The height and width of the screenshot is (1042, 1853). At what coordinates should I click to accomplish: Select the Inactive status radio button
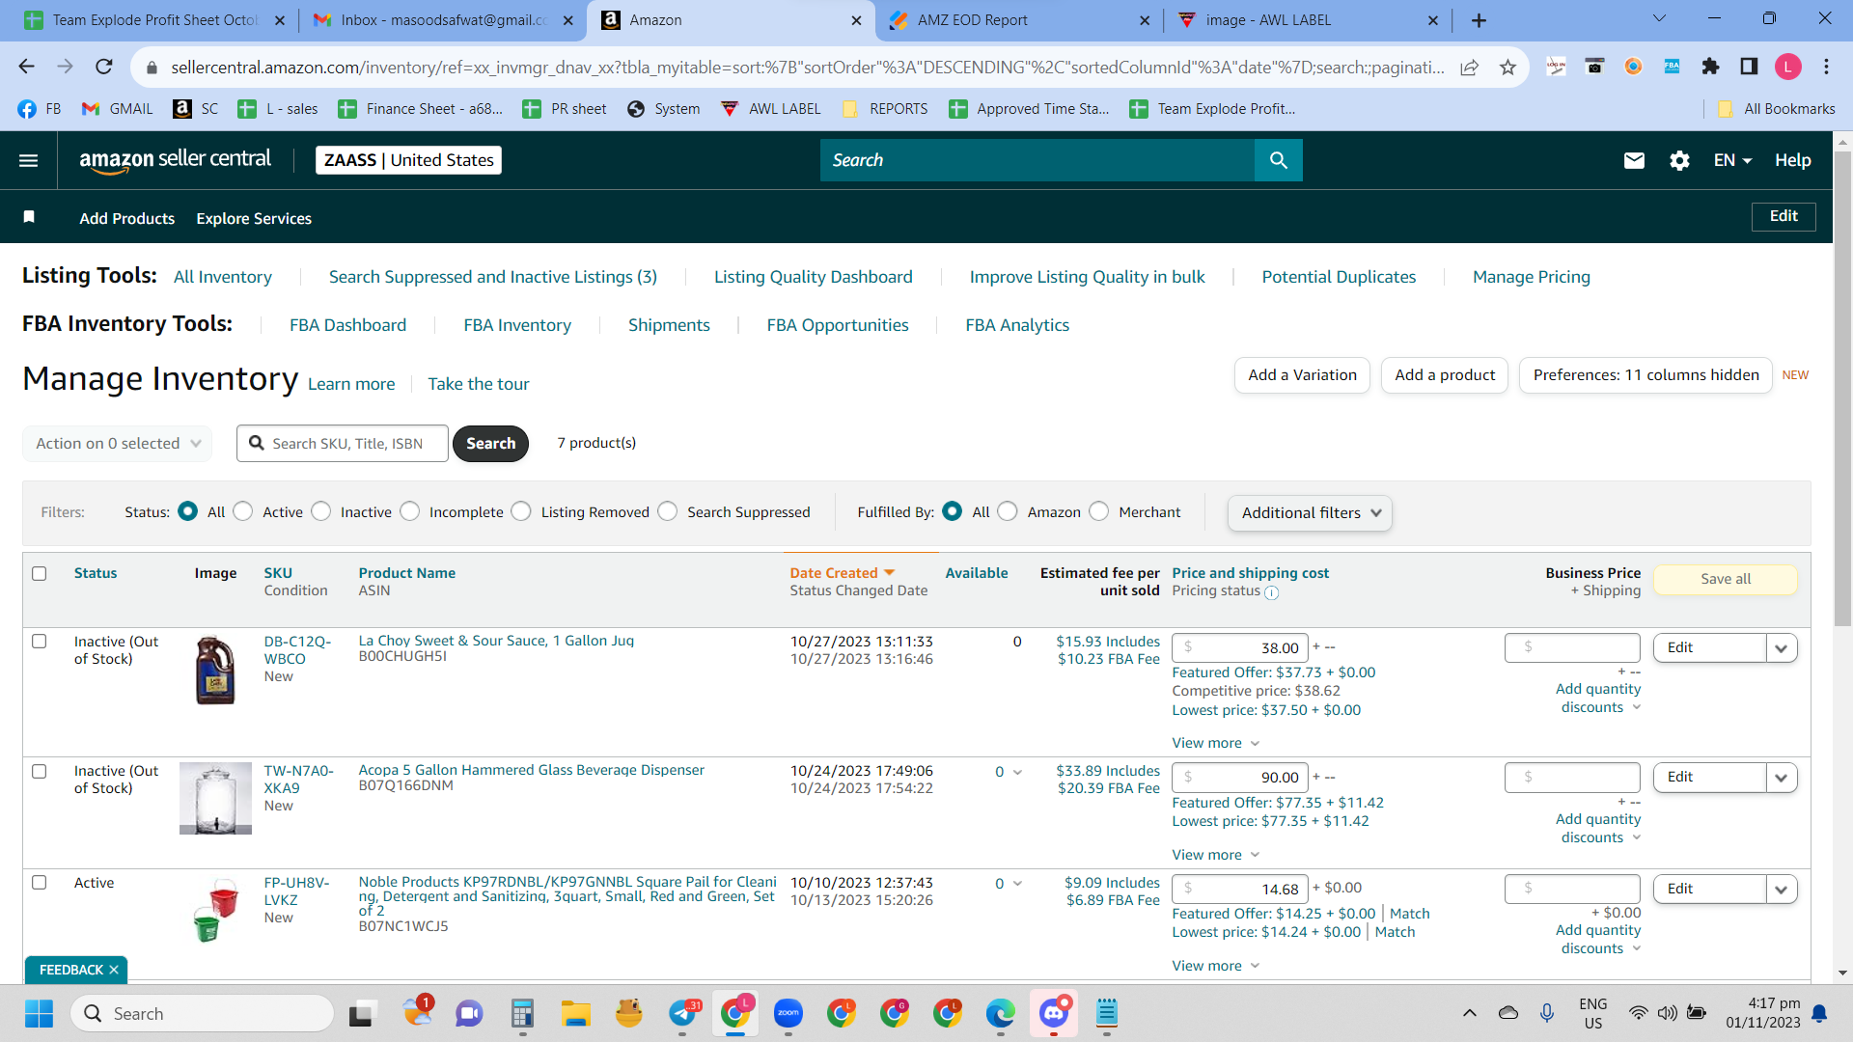[x=321, y=511]
